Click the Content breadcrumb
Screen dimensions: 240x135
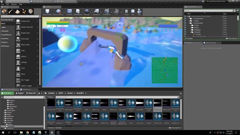coord(51,93)
